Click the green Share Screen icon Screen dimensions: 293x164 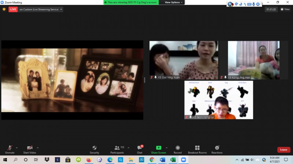pos(159,148)
